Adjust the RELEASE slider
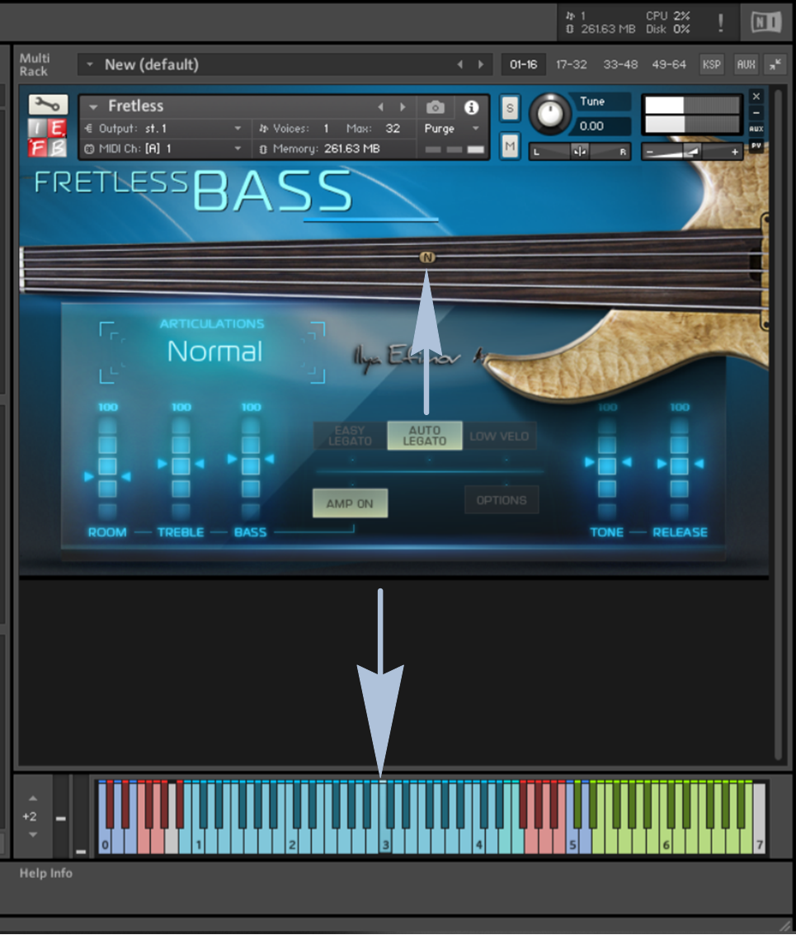 [x=680, y=470]
